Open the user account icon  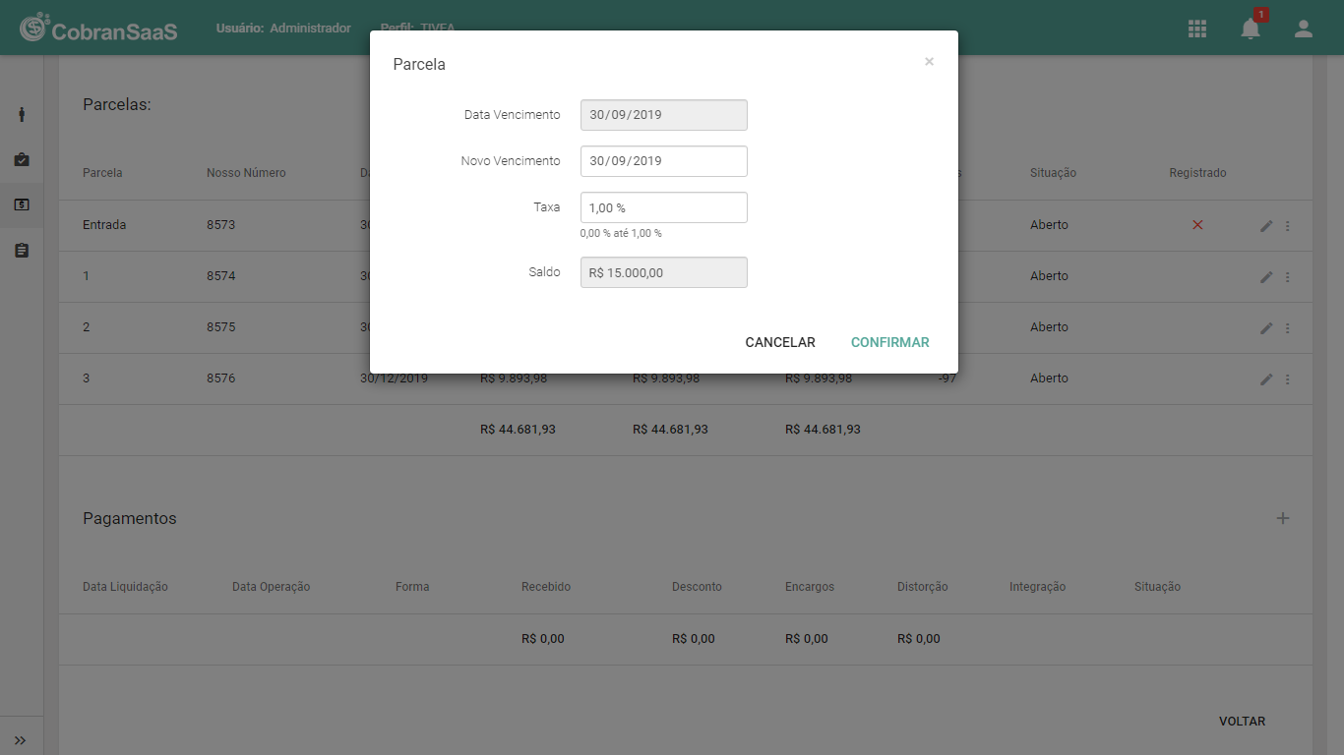click(1304, 29)
